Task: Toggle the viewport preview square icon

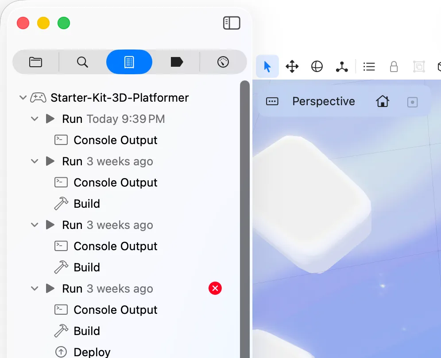Action: (x=412, y=102)
